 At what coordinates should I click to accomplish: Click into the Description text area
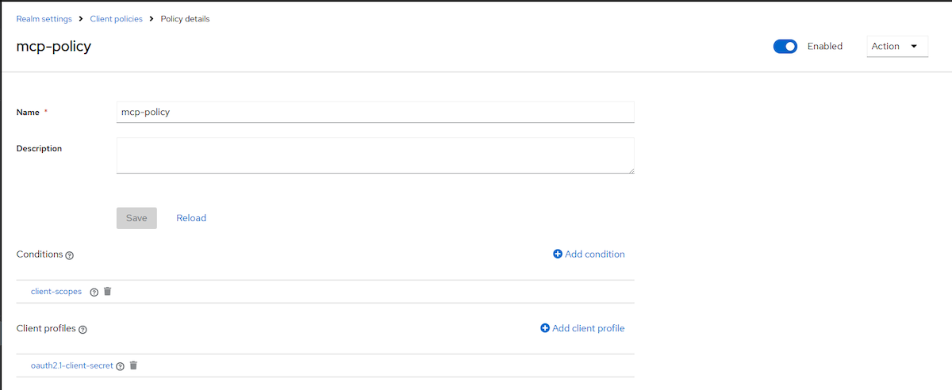[x=375, y=155]
